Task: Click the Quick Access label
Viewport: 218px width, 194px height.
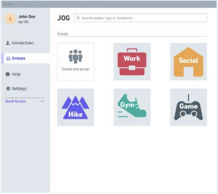Action: tap(15, 101)
